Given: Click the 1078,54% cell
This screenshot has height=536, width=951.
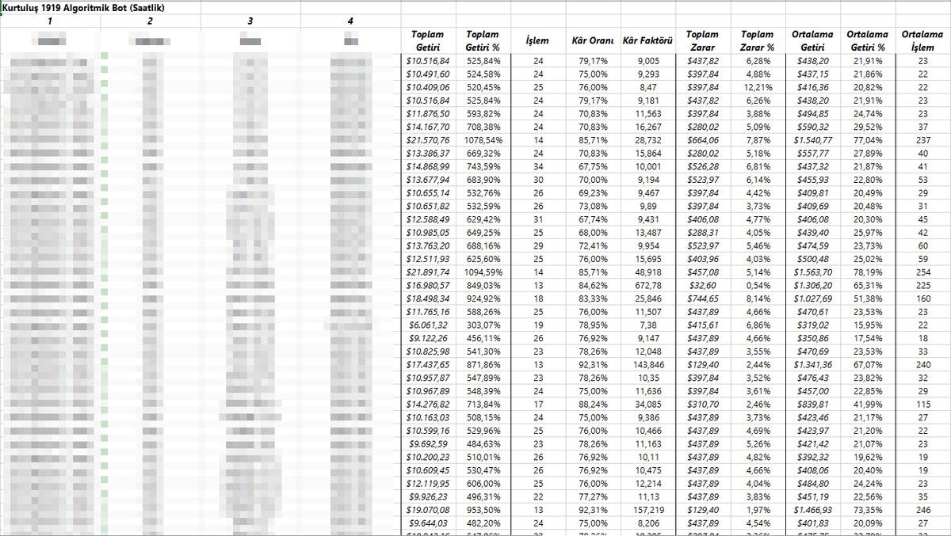Looking at the screenshot, I should click(483, 139).
